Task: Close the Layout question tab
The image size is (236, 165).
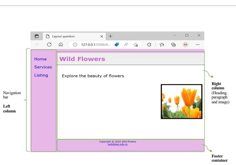Action: [102, 36]
